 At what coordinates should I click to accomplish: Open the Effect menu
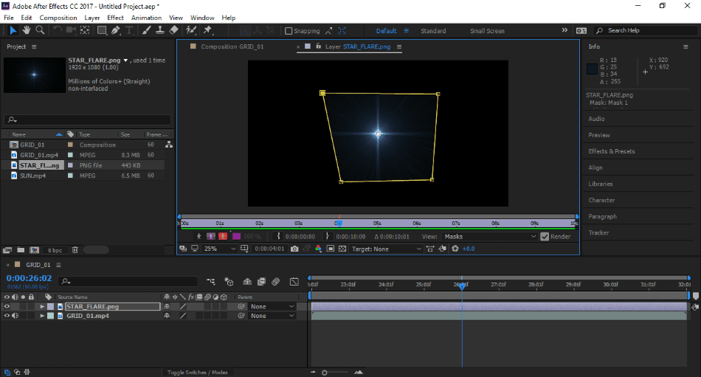point(115,18)
